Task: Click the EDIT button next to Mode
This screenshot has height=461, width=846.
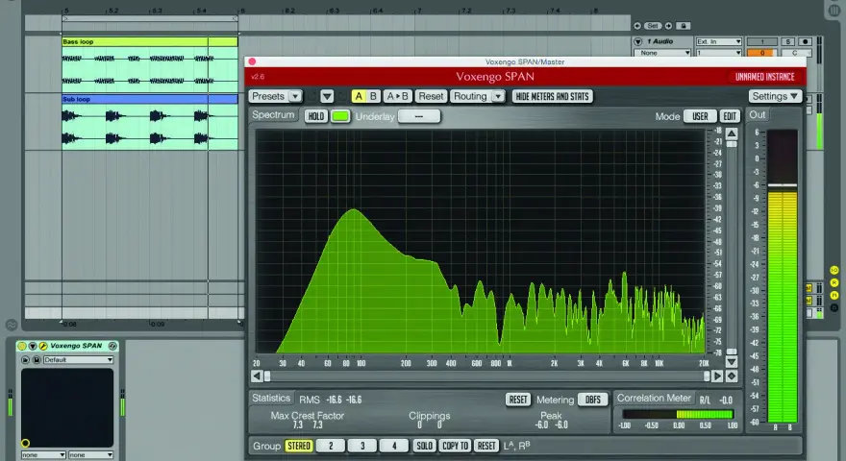Action: click(x=730, y=116)
